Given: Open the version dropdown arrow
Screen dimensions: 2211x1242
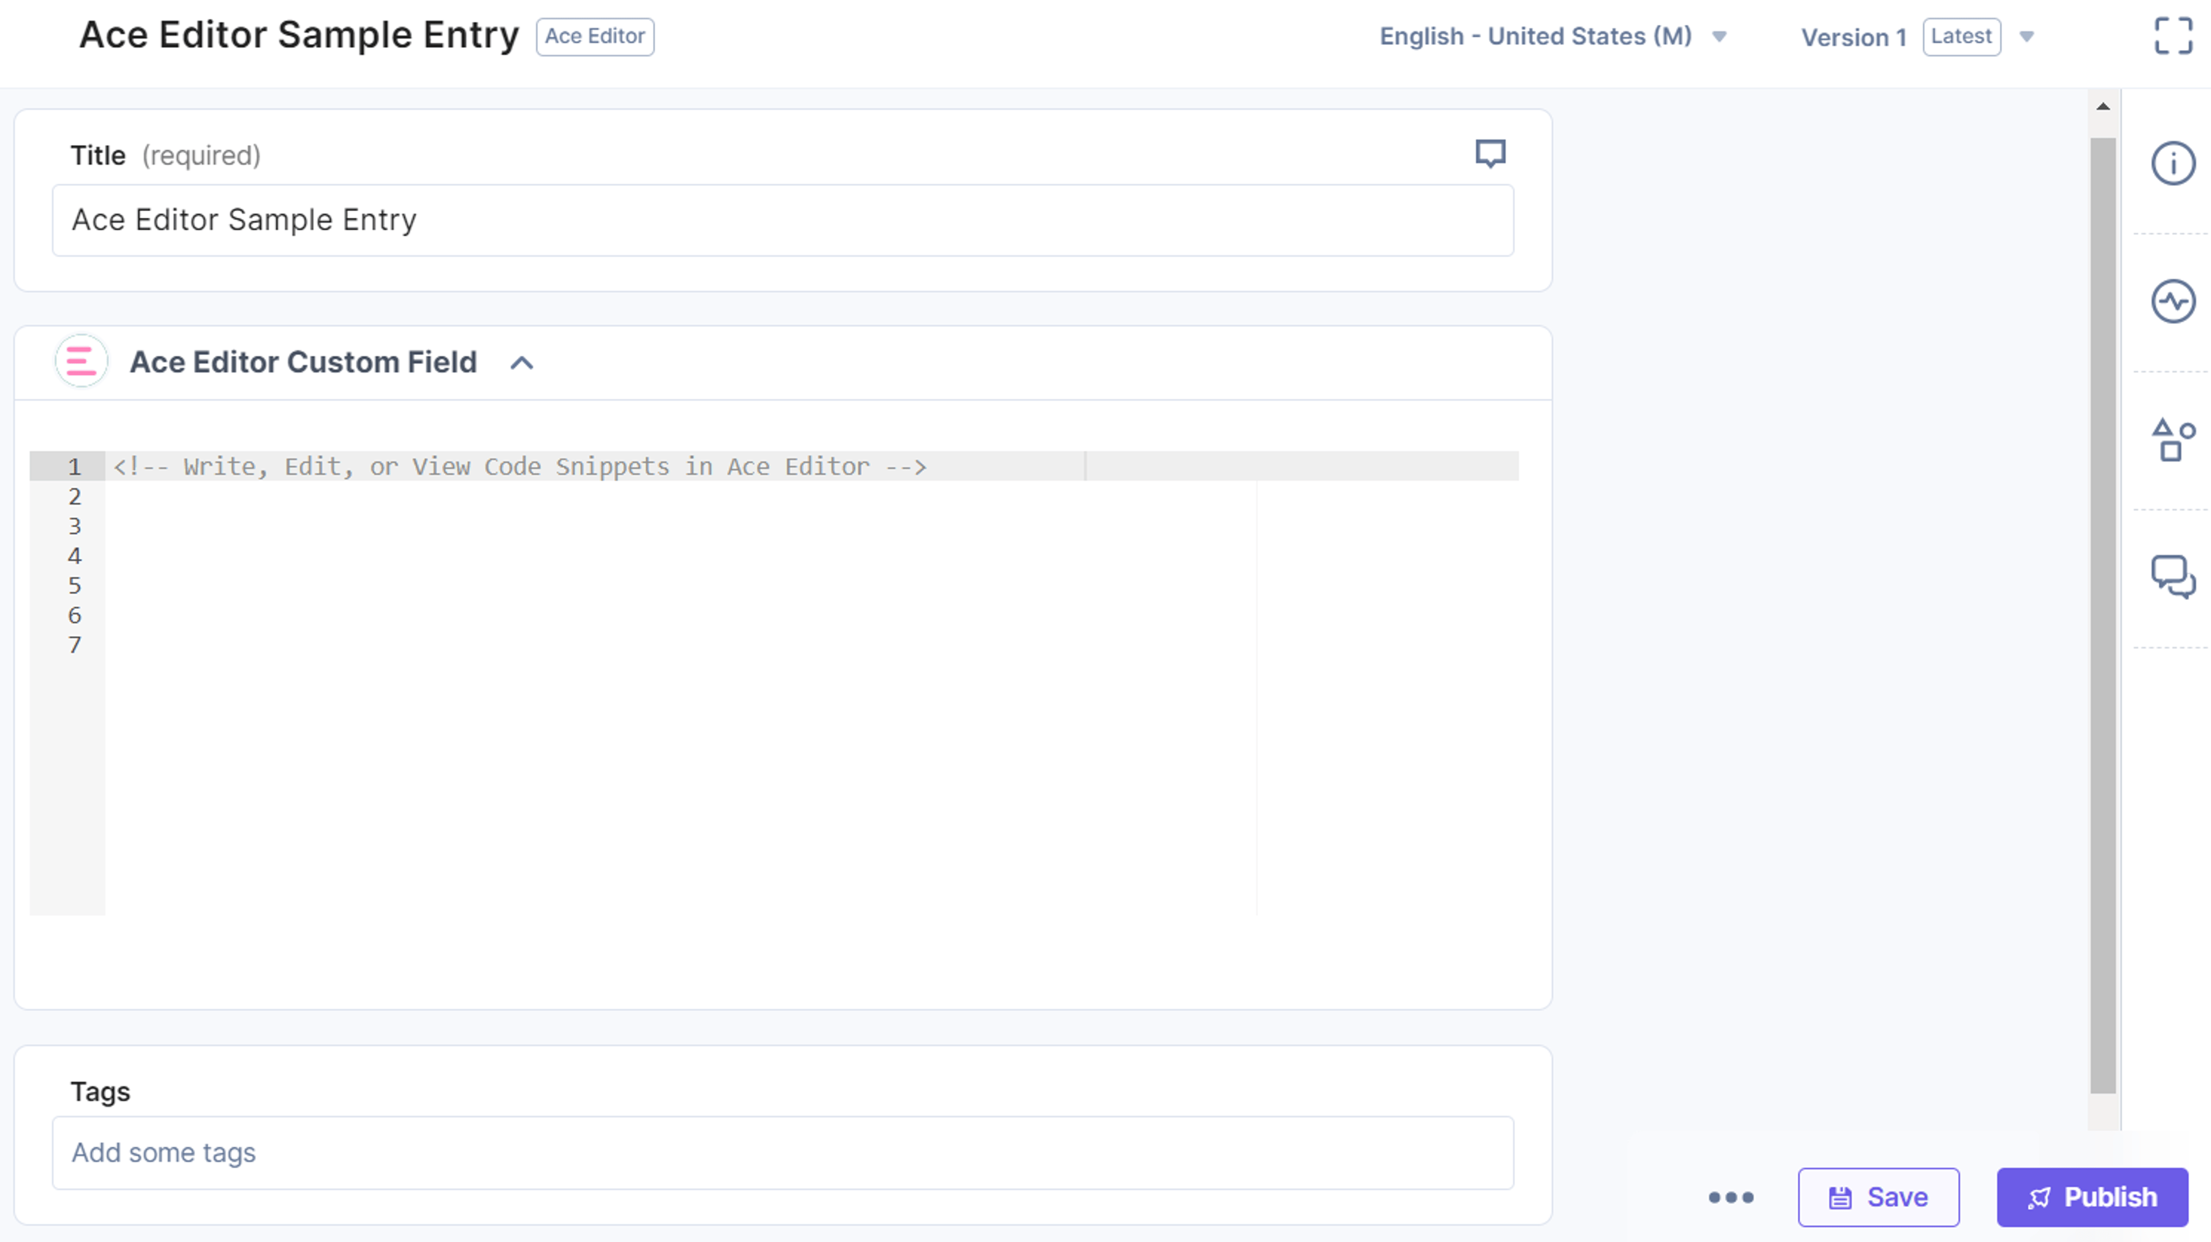Looking at the screenshot, I should tap(2027, 37).
